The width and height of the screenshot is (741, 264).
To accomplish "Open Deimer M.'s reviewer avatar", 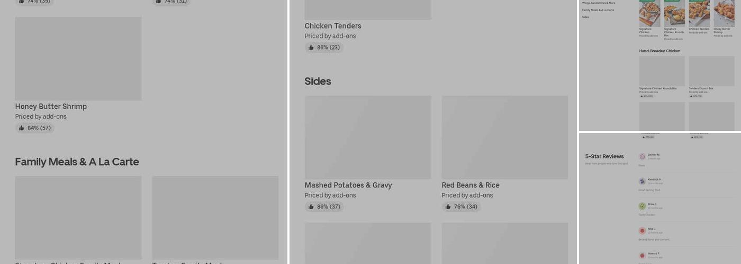I will [x=642, y=157].
